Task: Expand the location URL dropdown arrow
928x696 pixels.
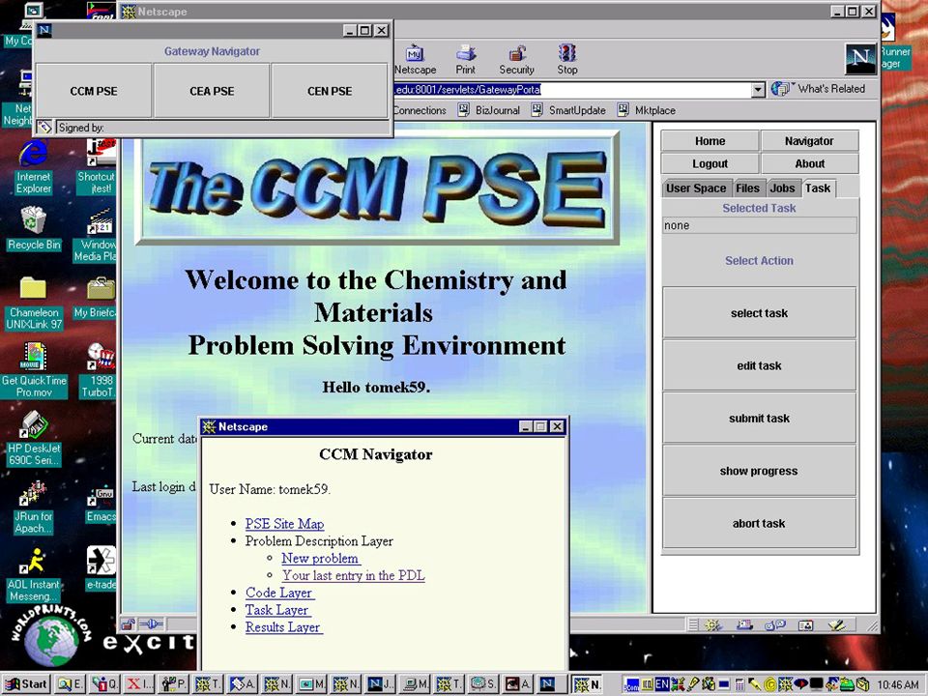Action: point(758,89)
